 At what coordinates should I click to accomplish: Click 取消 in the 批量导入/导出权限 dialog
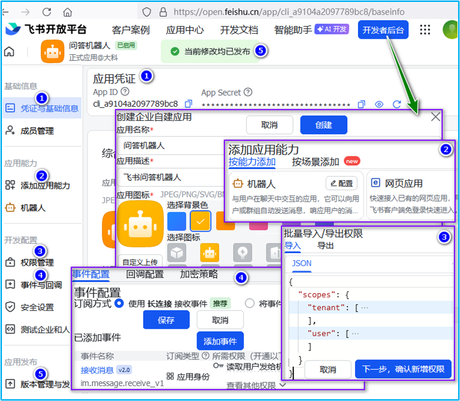327,369
